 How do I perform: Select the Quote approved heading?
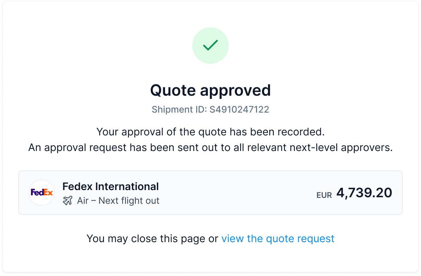[210, 90]
